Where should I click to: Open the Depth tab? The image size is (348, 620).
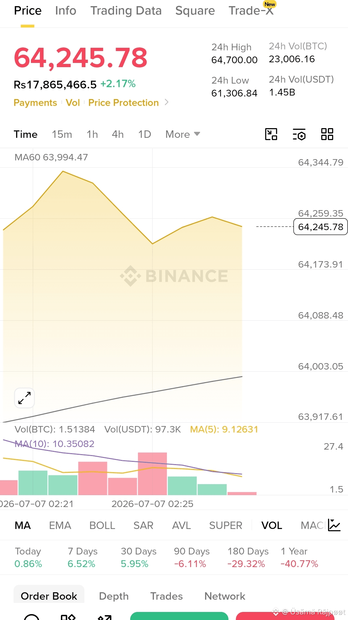point(114,596)
